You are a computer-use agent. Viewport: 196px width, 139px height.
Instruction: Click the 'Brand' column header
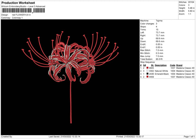tap(179, 65)
